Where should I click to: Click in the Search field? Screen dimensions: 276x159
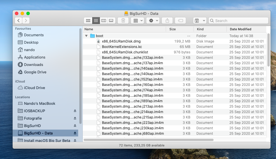pos(238,21)
